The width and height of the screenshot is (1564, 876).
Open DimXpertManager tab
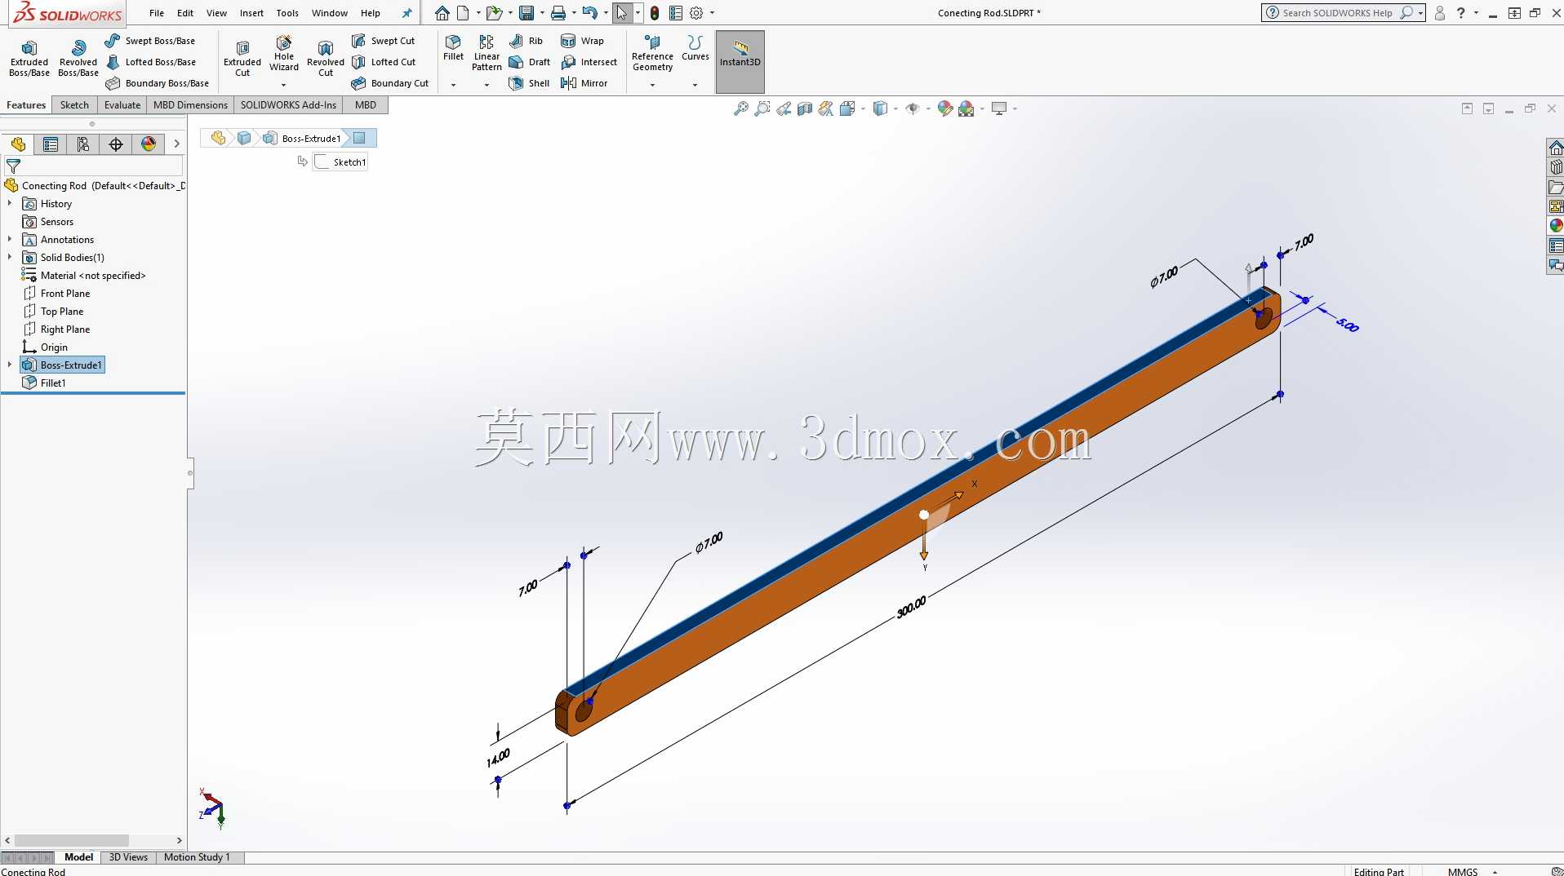click(116, 144)
